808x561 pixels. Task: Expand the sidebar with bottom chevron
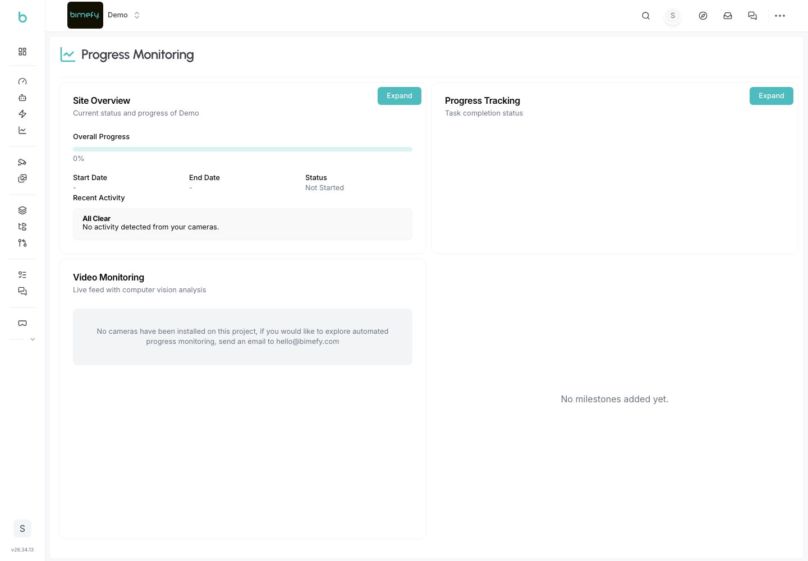(x=33, y=339)
